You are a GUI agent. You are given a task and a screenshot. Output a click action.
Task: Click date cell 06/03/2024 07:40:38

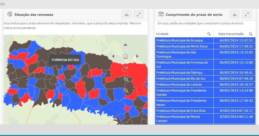235,78
